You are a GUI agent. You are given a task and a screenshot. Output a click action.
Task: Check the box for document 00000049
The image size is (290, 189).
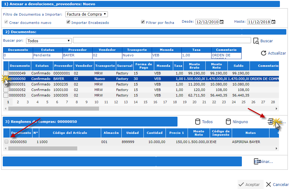(6, 73)
